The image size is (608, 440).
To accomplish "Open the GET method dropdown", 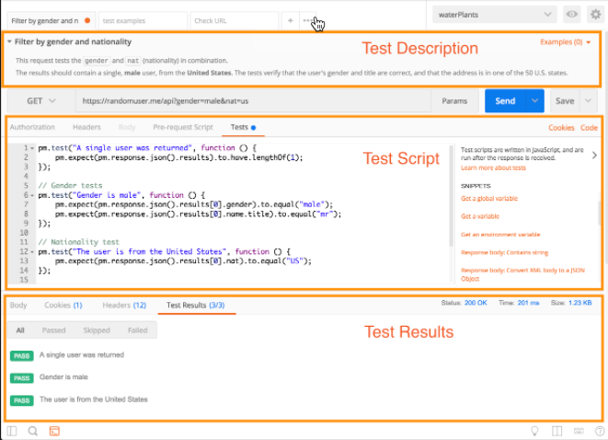I will tap(41, 101).
